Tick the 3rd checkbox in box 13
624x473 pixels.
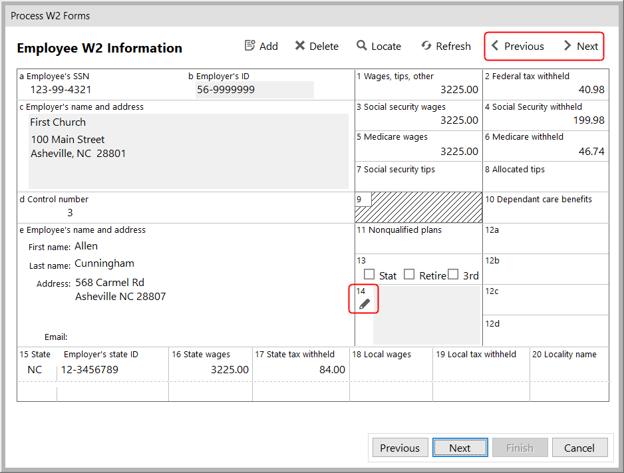(x=453, y=275)
